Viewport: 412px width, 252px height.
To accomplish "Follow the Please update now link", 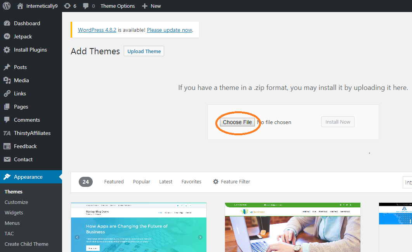I will (x=170, y=30).
